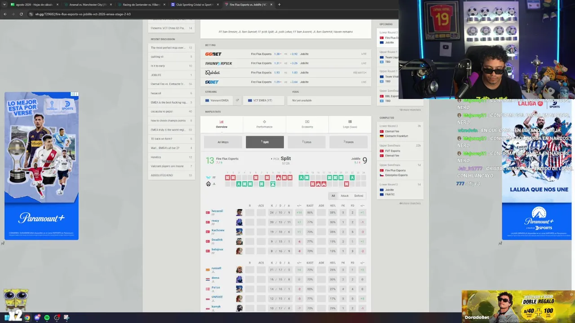The width and height of the screenshot is (575, 323).
Task: Open the Thunderpick betting logo
Action: [219, 63]
